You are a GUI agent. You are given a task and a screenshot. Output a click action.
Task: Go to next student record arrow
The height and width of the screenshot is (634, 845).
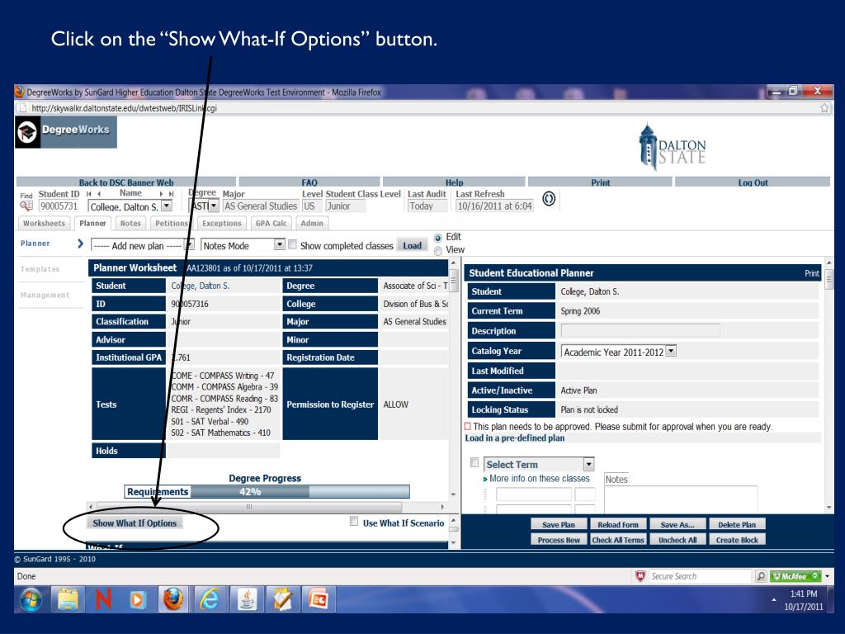[x=161, y=193]
